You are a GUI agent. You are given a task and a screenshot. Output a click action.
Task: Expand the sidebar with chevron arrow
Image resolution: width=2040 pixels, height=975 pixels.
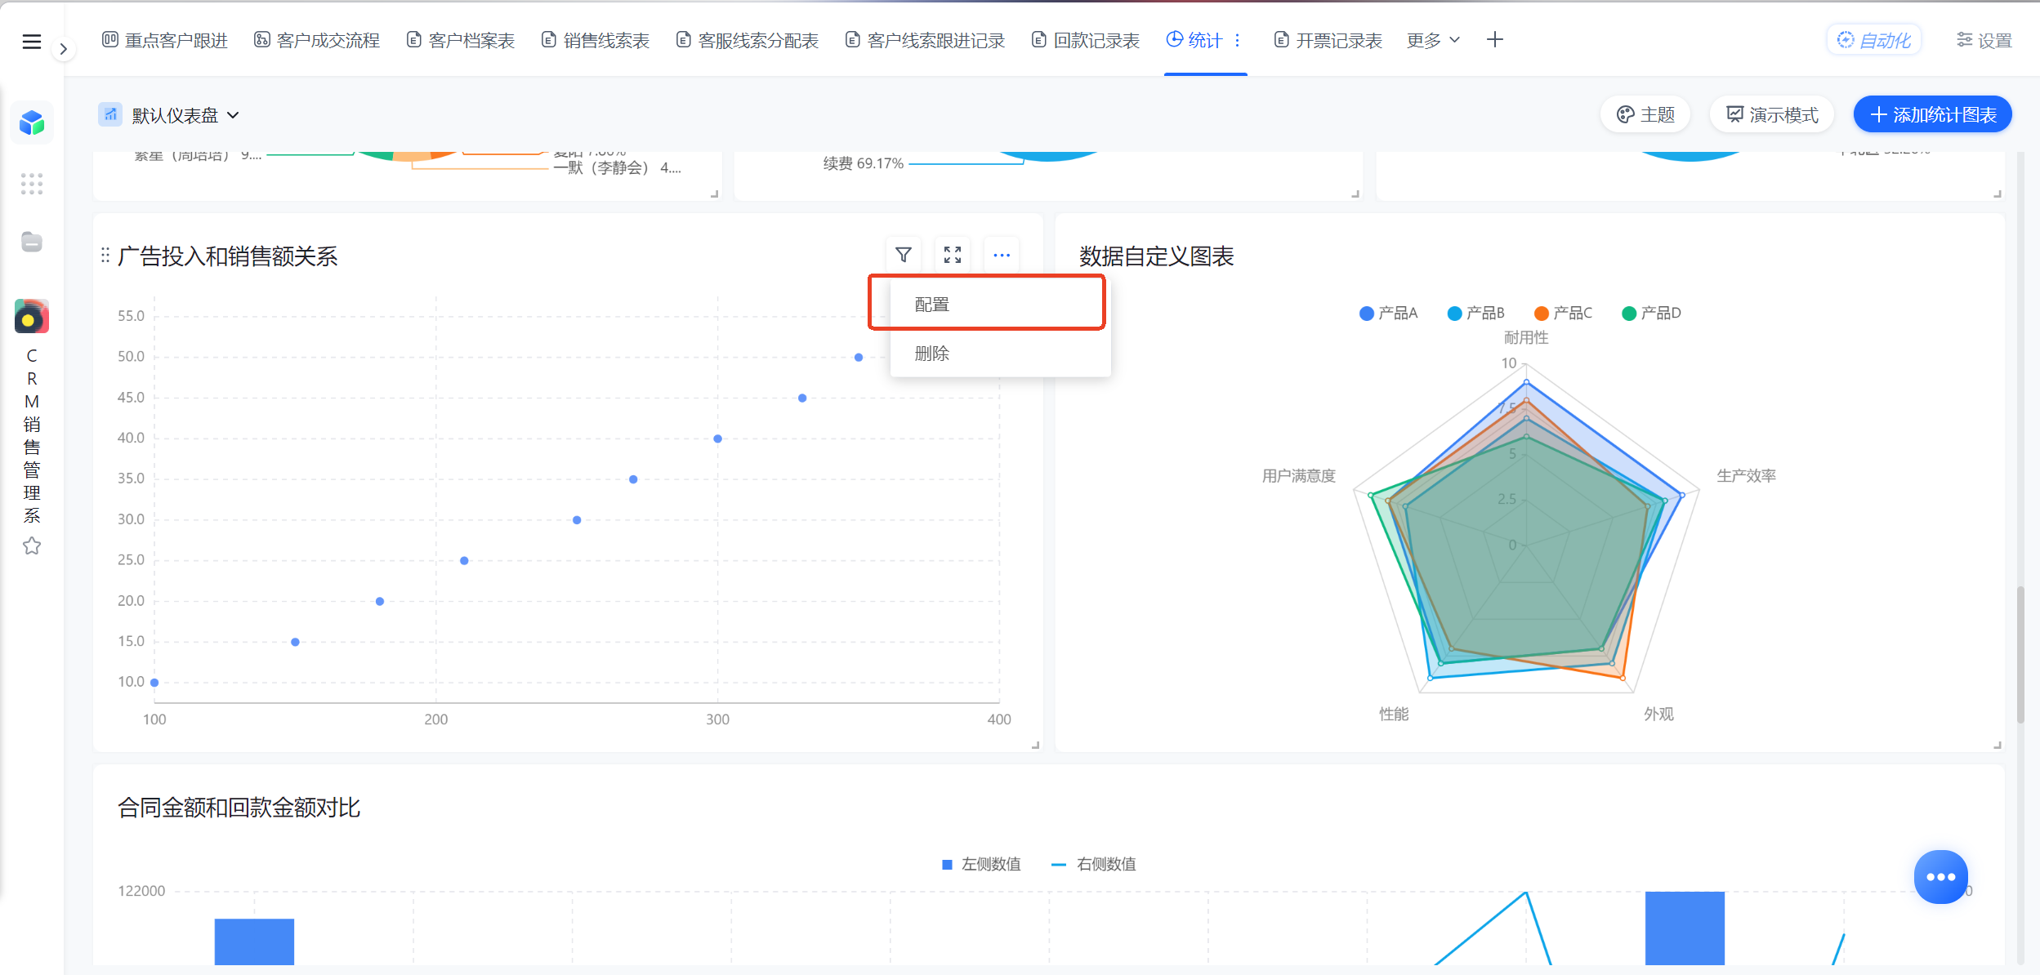[64, 49]
